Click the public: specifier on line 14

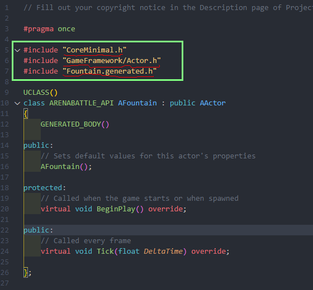point(38,146)
